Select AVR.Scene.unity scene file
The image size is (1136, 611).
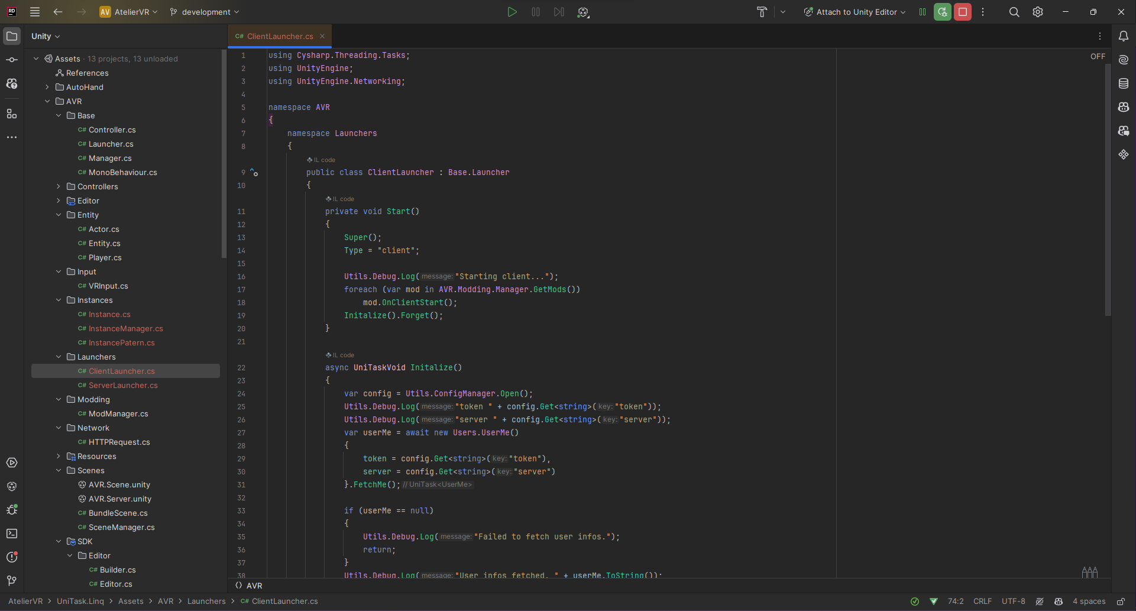coord(119,484)
